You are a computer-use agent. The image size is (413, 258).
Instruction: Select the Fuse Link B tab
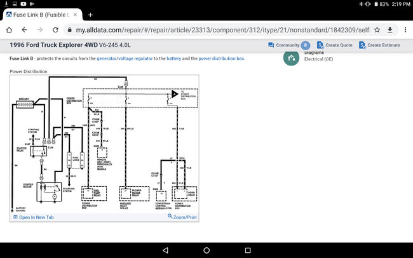pyautogui.click(x=42, y=15)
